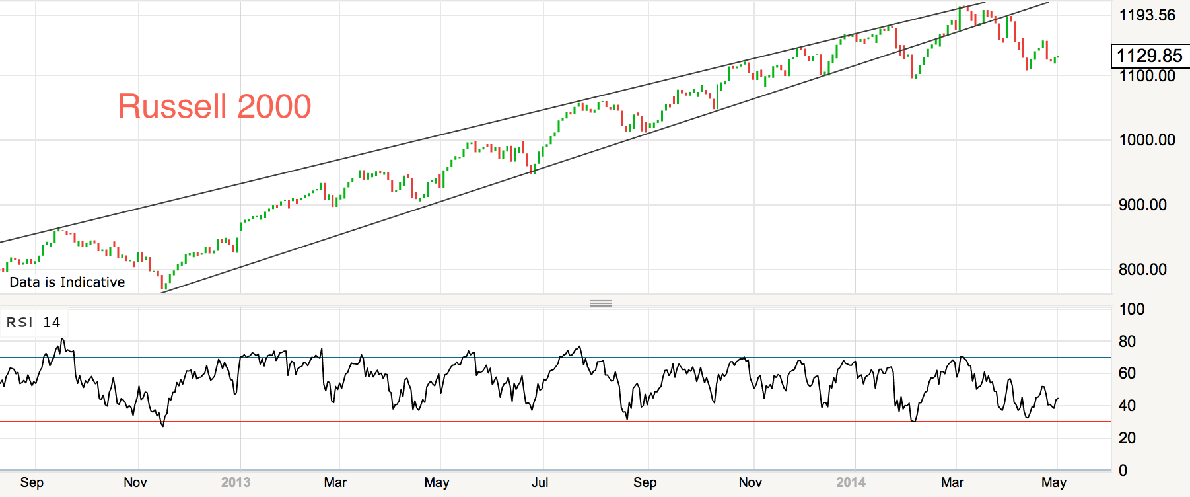Select the Jul marker on time axis
Viewport: 1190px width, 497px height.
click(x=540, y=482)
